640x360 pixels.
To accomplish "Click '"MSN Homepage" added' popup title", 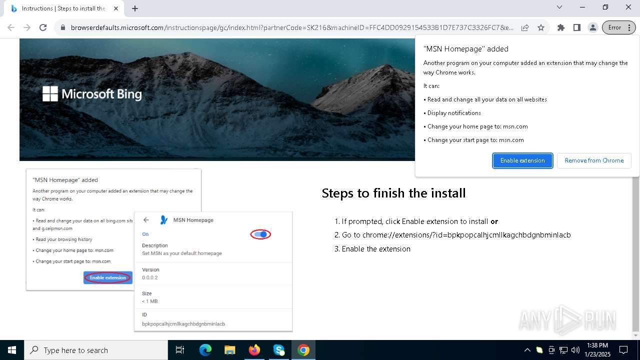I will 466,49.
